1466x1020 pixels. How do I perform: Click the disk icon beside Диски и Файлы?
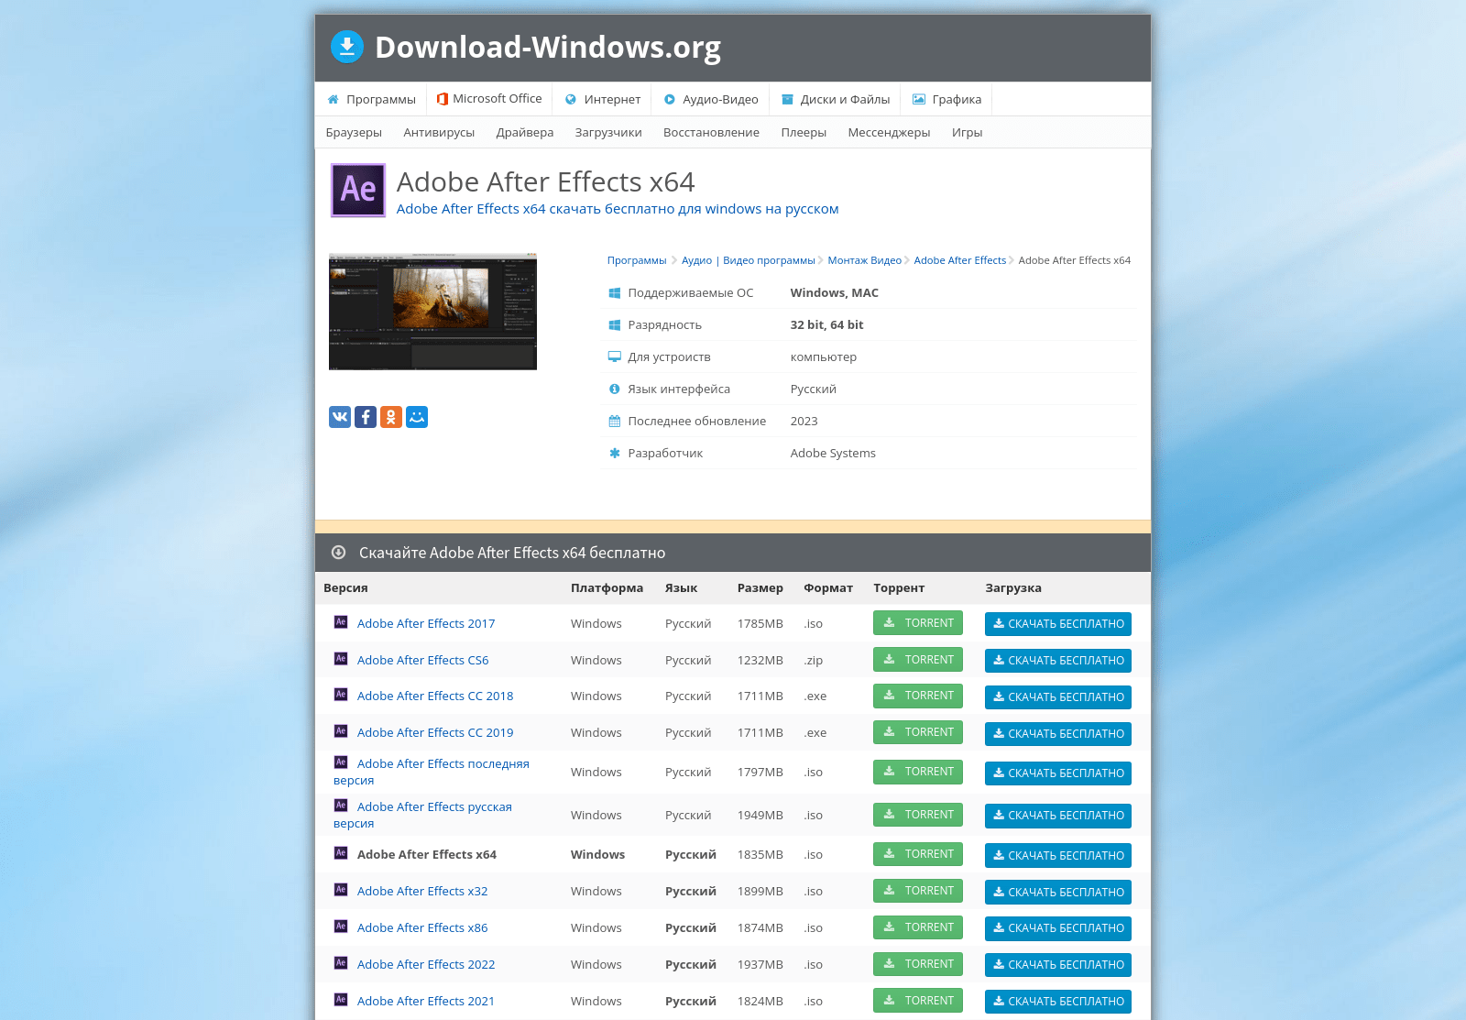(787, 99)
